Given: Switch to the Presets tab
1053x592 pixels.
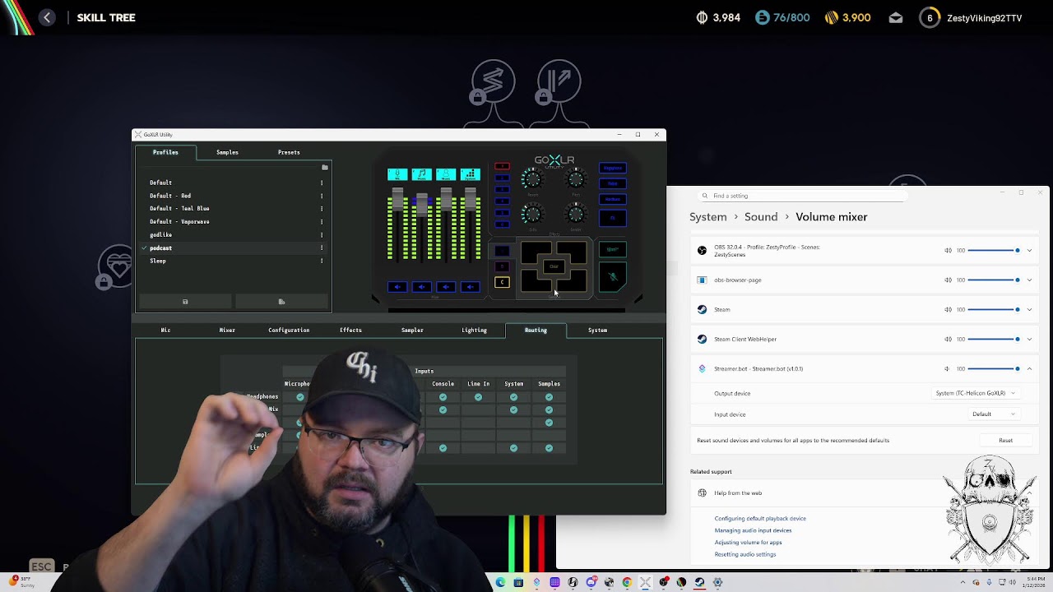Looking at the screenshot, I should (289, 152).
